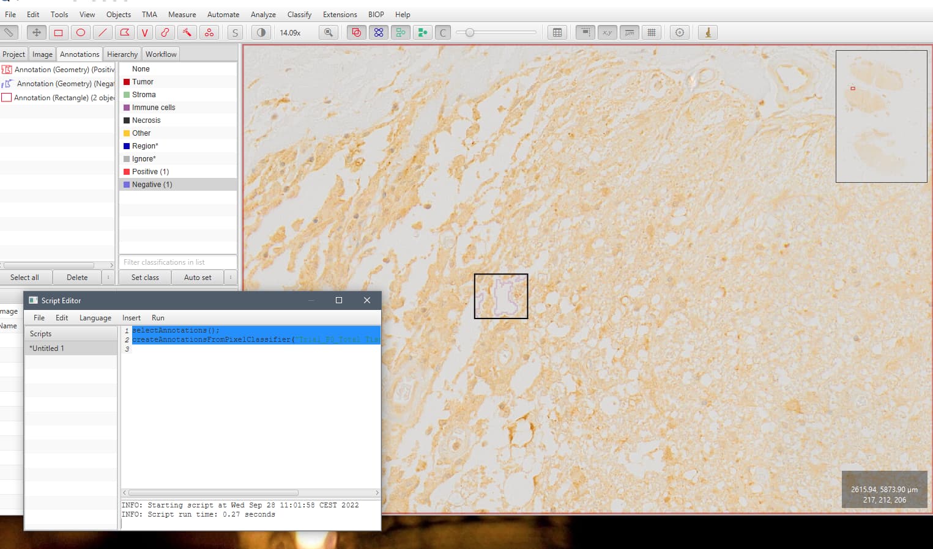
Task: Open Brightness/Contrast dialog
Action: [261, 33]
